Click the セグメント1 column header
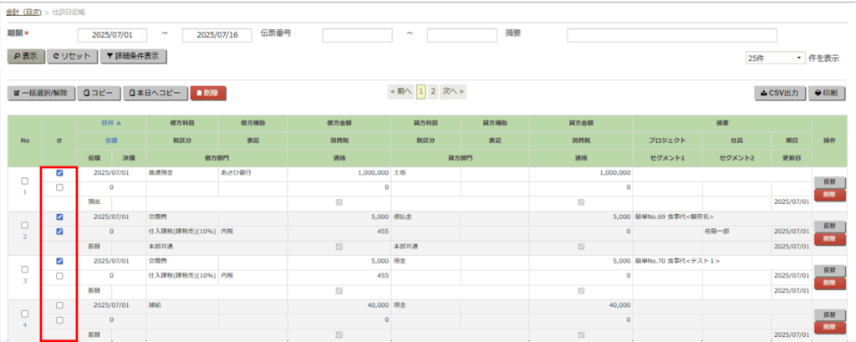The height and width of the screenshot is (342, 856). (x=668, y=158)
